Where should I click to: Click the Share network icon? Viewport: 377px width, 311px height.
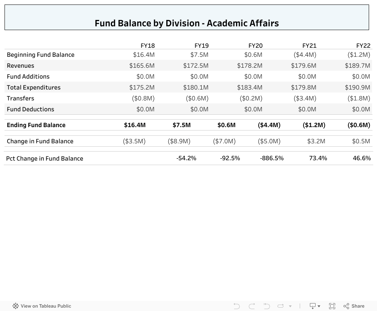[x=346, y=306]
